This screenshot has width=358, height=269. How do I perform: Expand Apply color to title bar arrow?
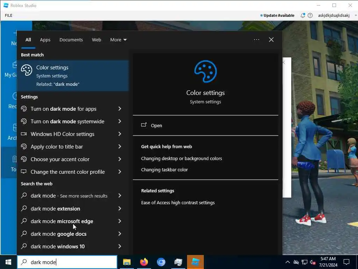pyautogui.click(x=120, y=146)
